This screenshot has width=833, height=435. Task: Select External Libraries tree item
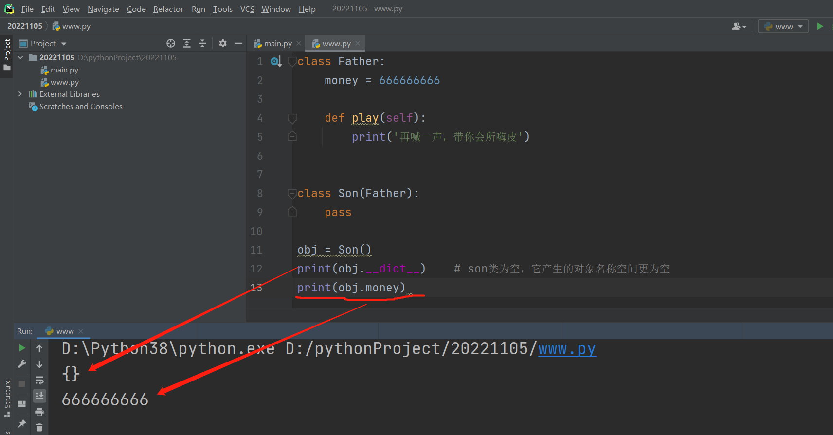64,94
